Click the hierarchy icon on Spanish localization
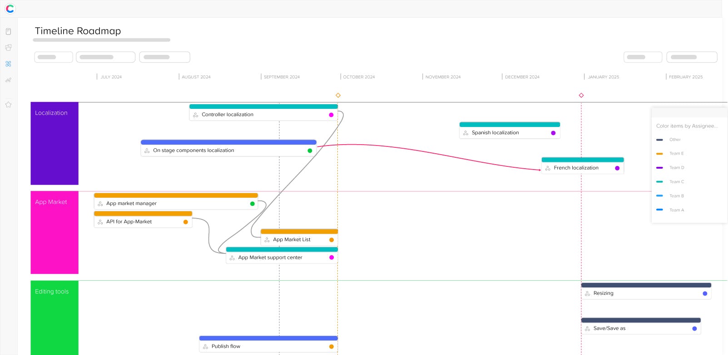Viewport: 728px width, 355px height. tap(466, 133)
